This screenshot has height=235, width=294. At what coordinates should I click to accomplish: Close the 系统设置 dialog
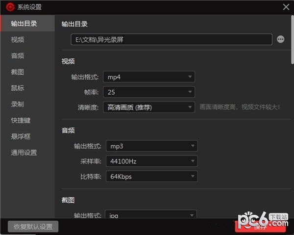286,7
